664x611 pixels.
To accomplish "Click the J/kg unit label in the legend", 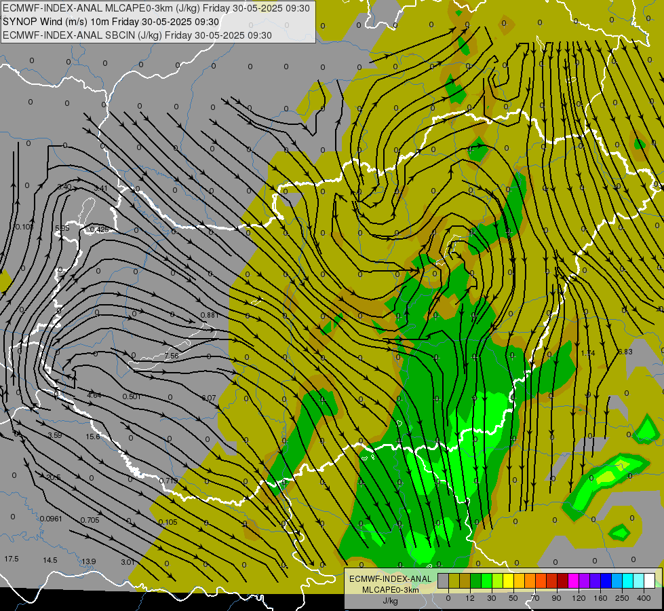I will tap(391, 601).
